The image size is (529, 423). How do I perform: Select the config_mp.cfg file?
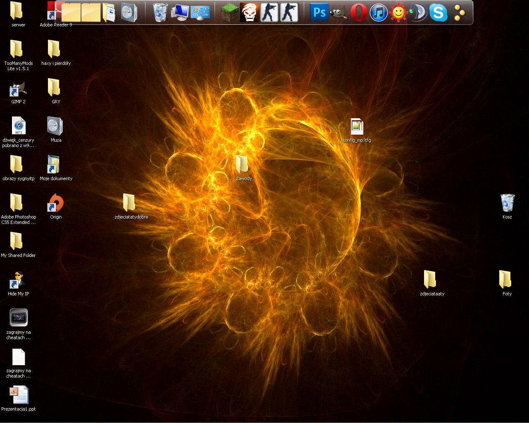click(357, 130)
